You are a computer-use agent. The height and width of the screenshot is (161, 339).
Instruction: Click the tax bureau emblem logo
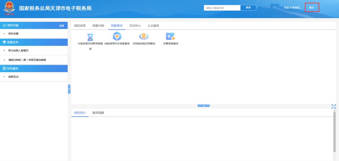[9, 8]
